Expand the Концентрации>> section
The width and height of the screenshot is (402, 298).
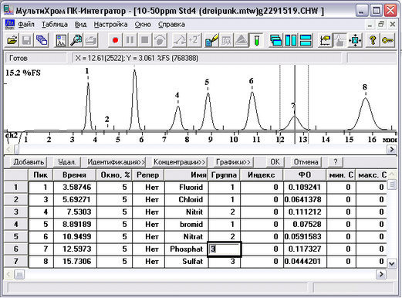(179, 162)
